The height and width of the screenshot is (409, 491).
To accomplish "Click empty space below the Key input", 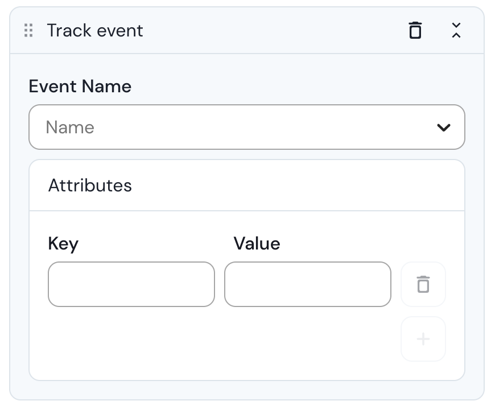I will pyautogui.click(x=131, y=342).
